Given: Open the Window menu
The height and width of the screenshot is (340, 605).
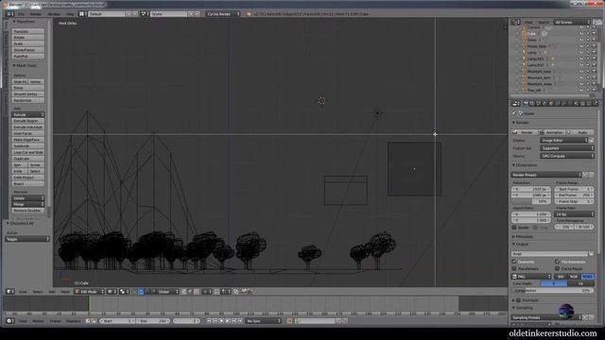Looking at the screenshot, I should [x=54, y=14].
